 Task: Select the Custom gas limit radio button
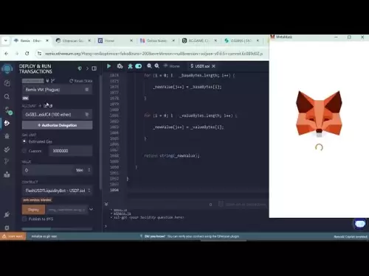pos(24,151)
